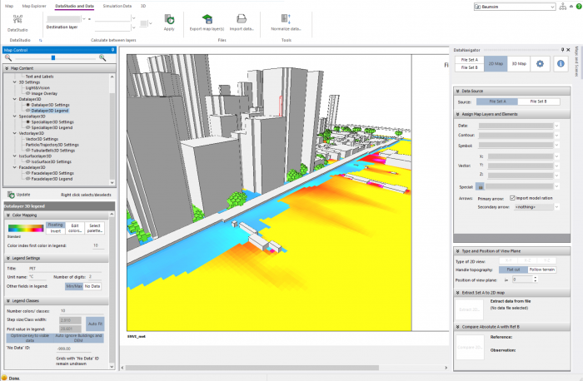Switch to Simulation Data ribbon tab

(x=117, y=6)
